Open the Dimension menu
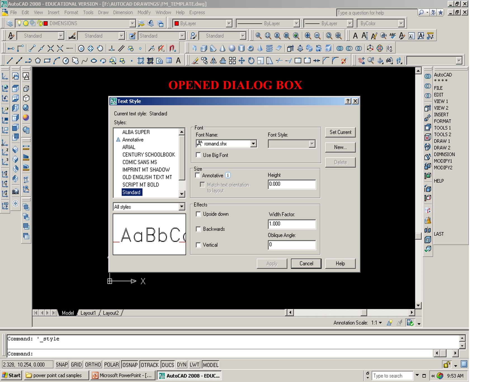 click(x=123, y=12)
